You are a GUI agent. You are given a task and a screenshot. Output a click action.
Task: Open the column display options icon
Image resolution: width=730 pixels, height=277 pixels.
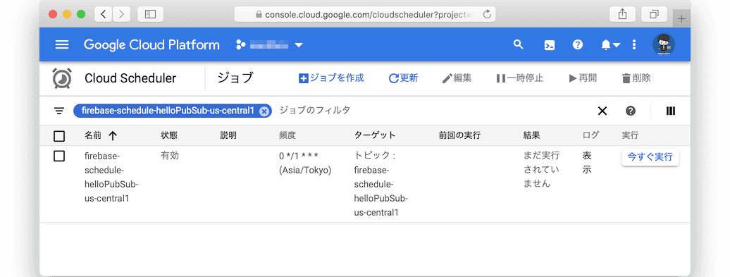click(x=670, y=111)
